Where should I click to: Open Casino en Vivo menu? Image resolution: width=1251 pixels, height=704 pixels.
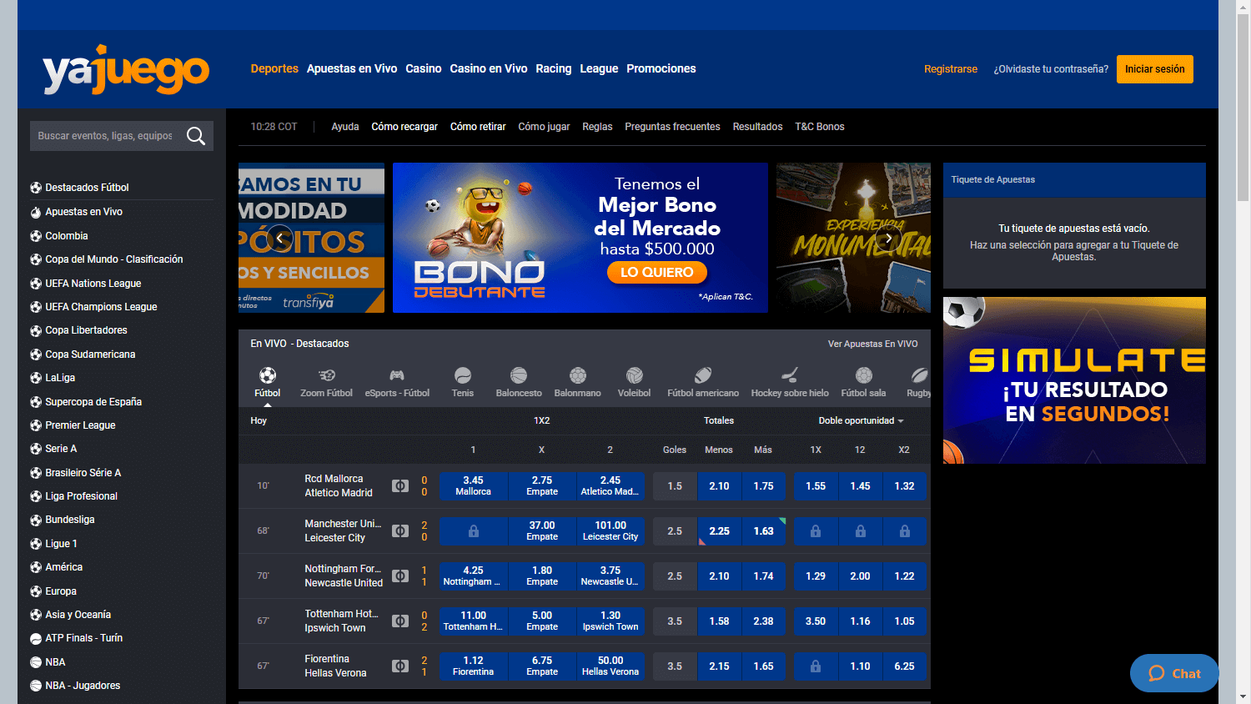click(x=489, y=68)
